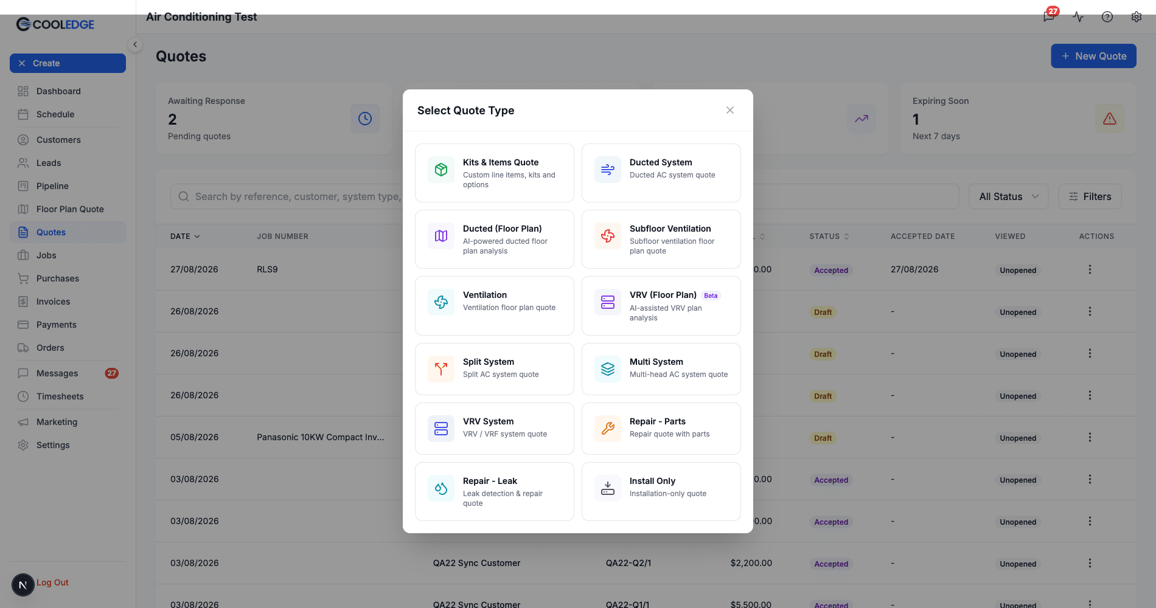Open Schedule in sidebar
Image resolution: width=1156 pixels, height=608 pixels.
68,114
